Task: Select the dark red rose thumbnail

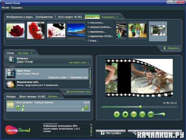Action: click(x=15, y=30)
